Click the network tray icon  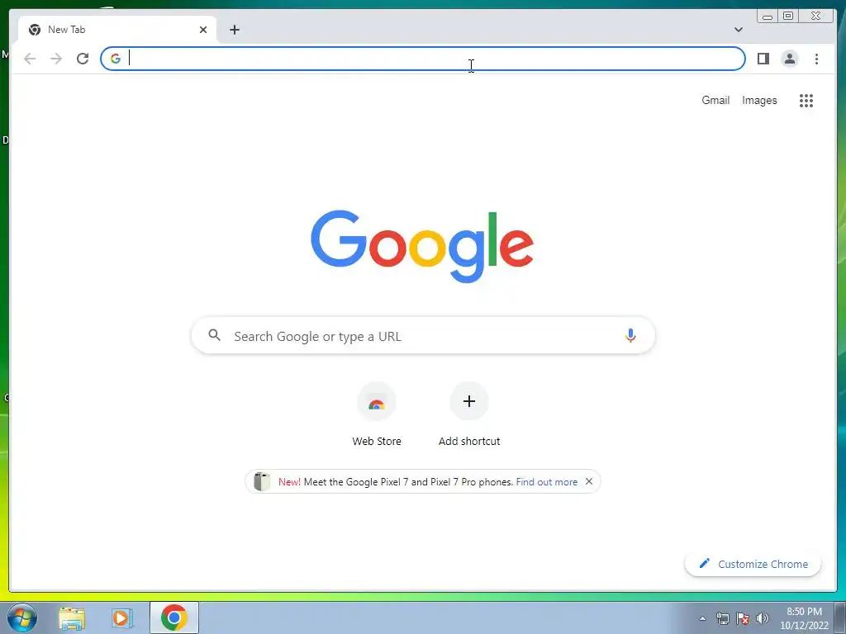click(x=722, y=618)
